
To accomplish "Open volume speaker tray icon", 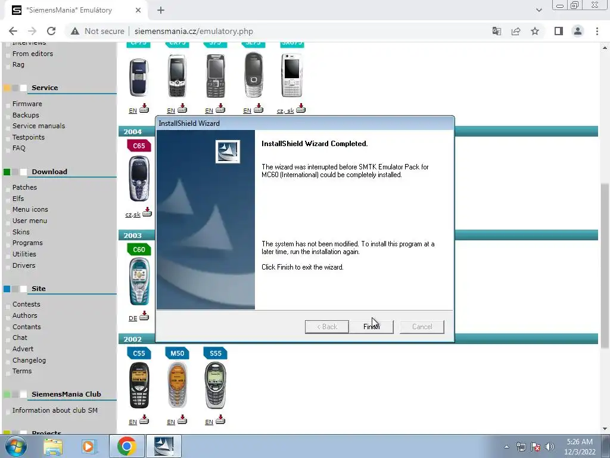I will [549, 447].
